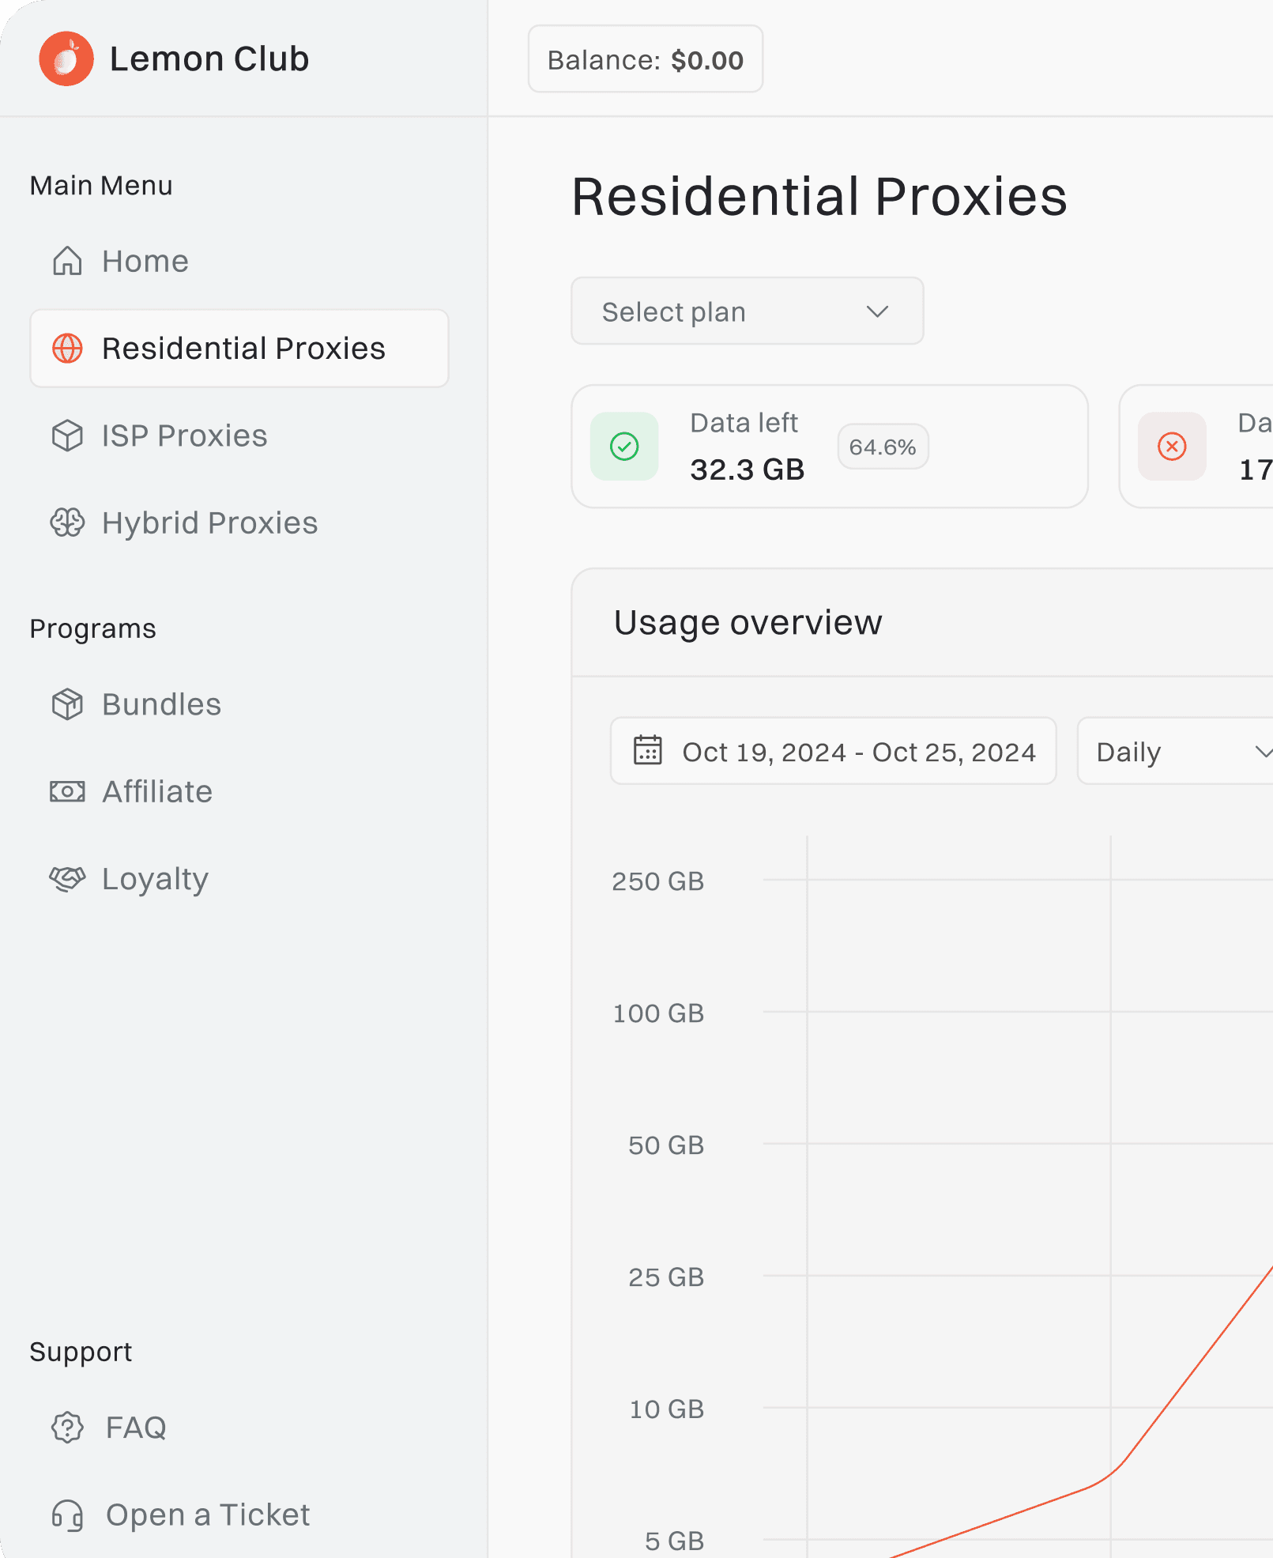Click the FAQ question badge icon
The image size is (1273, 1558).
(x=67, y=1428)
